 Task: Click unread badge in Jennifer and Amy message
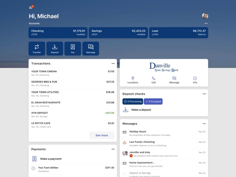click(131, 156)
